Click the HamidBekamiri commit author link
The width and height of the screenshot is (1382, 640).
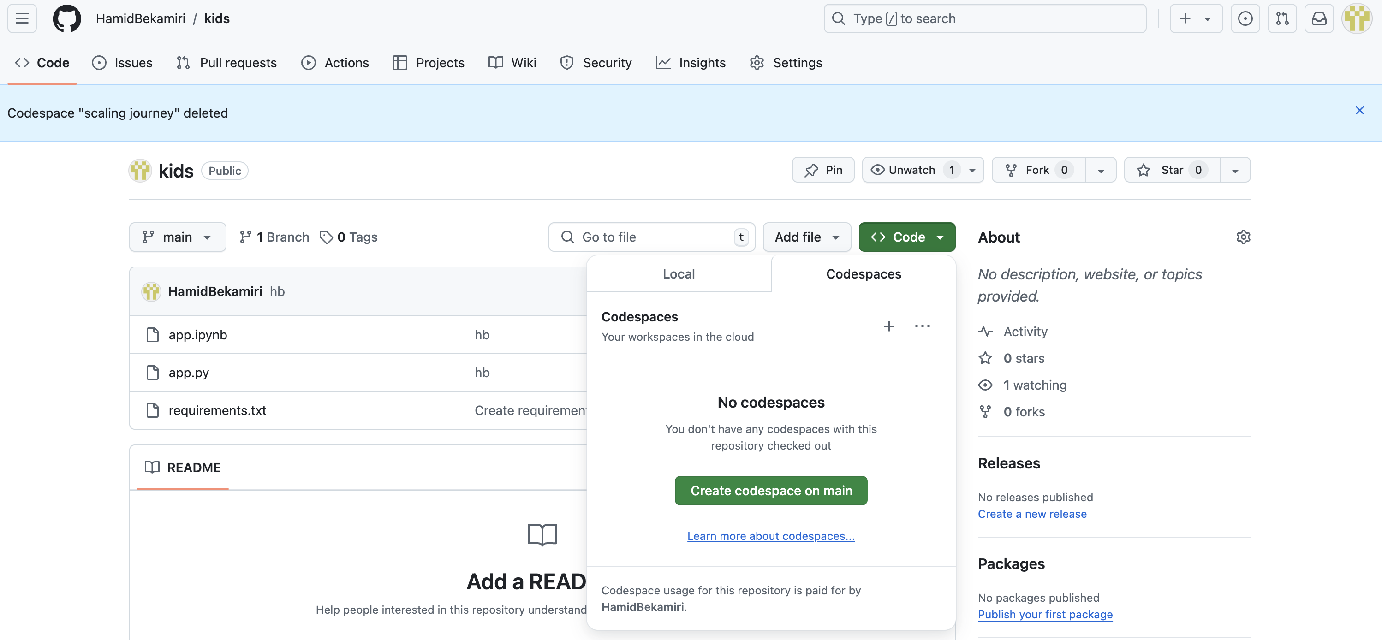tap(214, 291)
